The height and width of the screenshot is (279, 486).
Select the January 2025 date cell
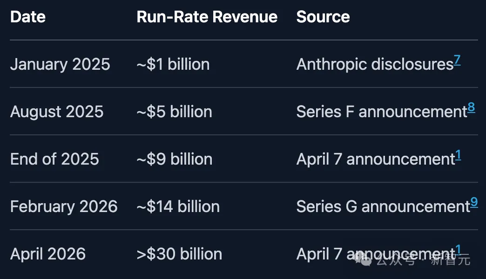coord(60,65)
